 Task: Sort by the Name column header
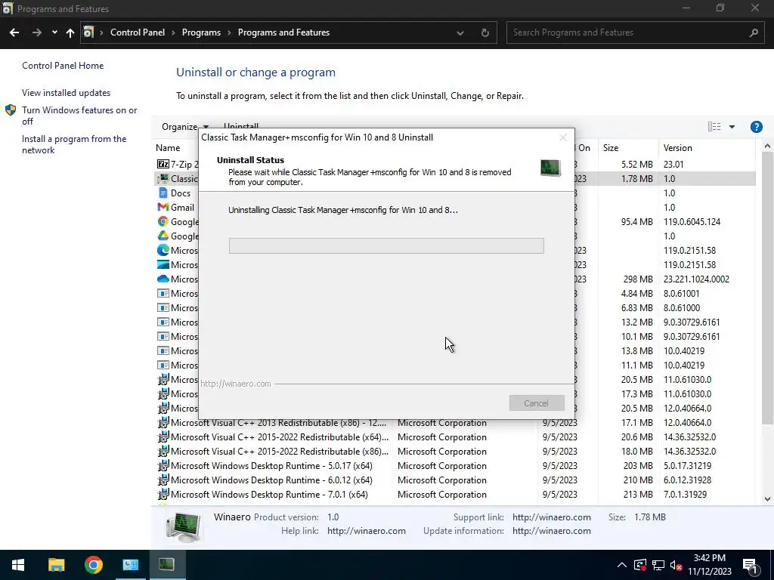tap(168, 148)
